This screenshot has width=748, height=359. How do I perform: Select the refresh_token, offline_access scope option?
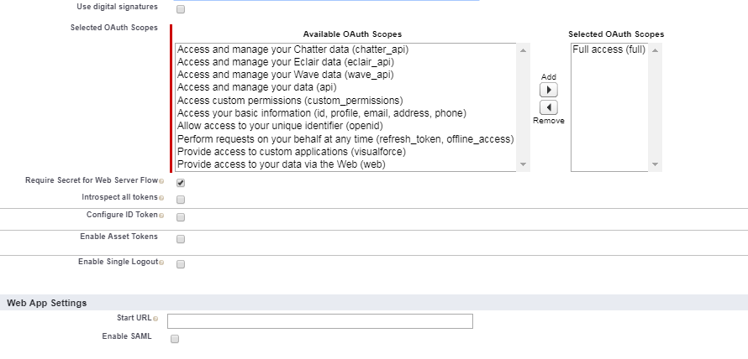click(345, 138)
